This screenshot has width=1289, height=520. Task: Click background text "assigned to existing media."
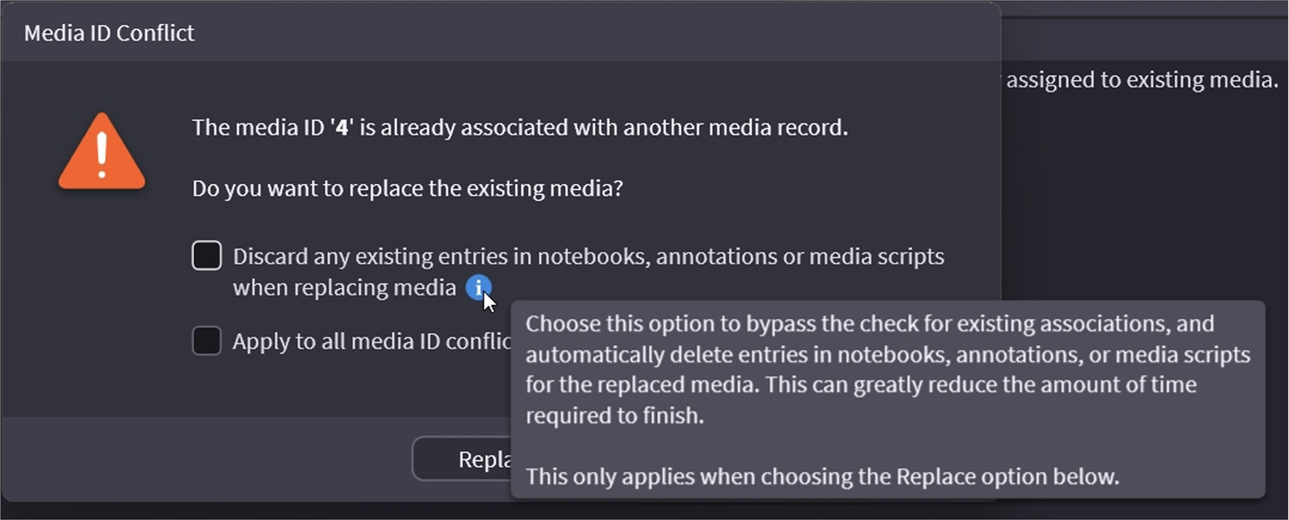coord(1142,80)
